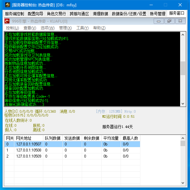Restore the KUAFU[0] inner window
Viewport: 190px width, 190px height.
169,21
